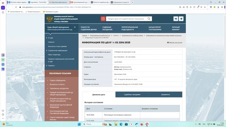Screen dimensions: 226x127
Task: Click the print version printer icon
Action: tap(168, 43)
